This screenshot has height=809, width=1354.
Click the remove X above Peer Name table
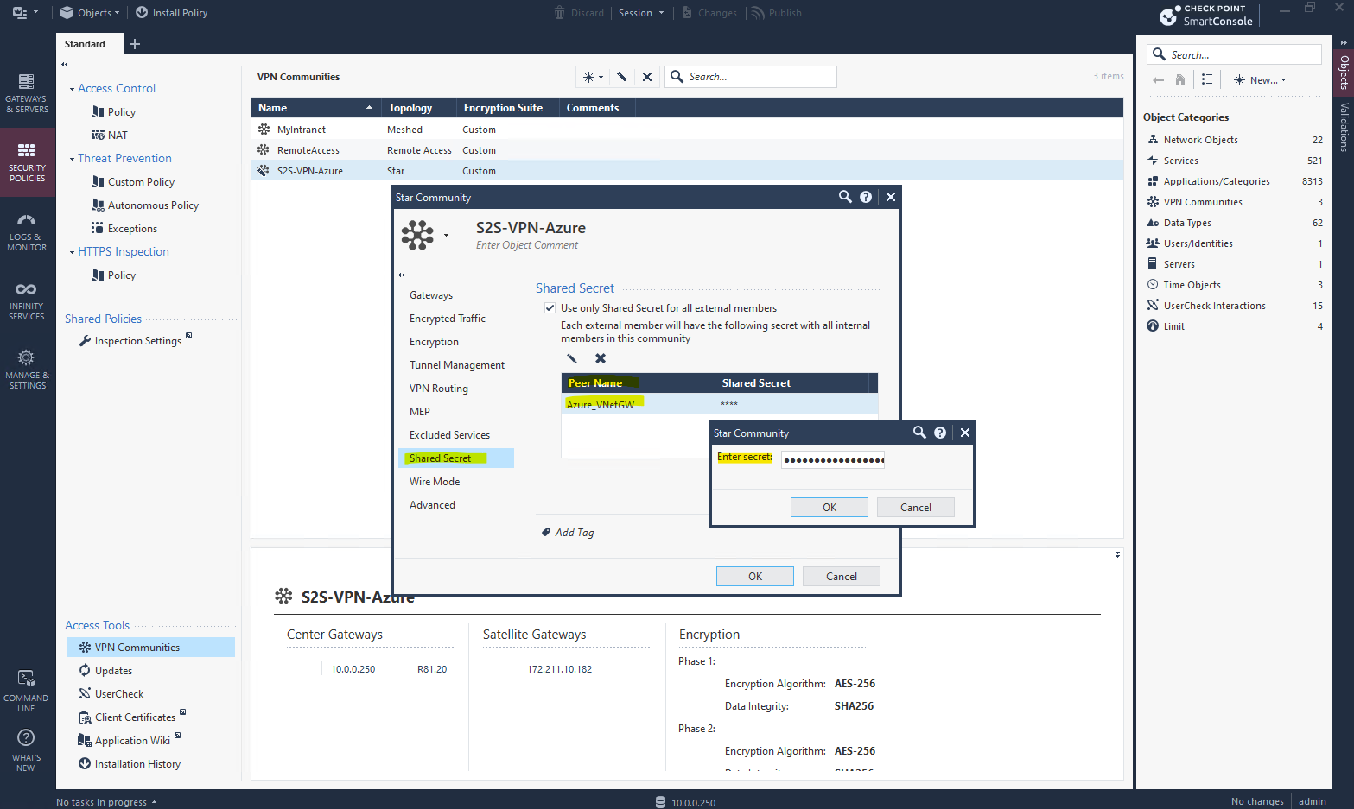[601, 358]
